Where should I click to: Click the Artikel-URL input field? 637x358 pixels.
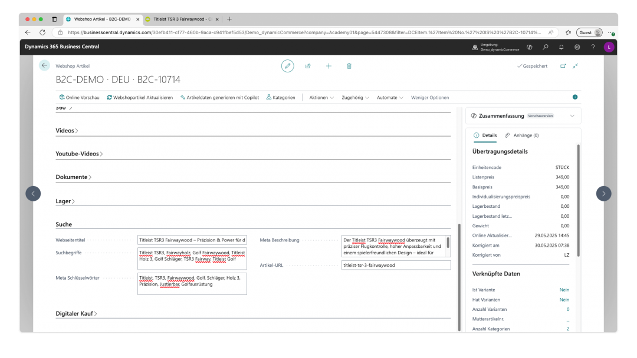click(x=396, y=265)
